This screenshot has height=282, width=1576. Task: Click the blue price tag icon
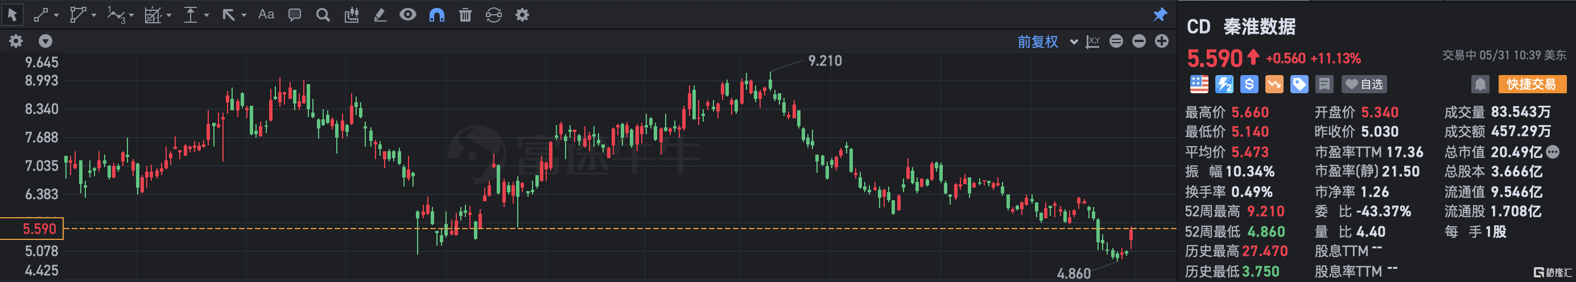(1299, 84)
